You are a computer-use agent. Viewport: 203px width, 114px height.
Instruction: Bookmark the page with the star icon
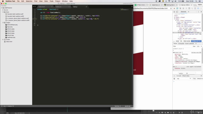171,9
